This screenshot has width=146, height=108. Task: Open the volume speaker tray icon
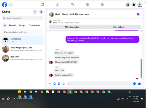click(130, 96)
